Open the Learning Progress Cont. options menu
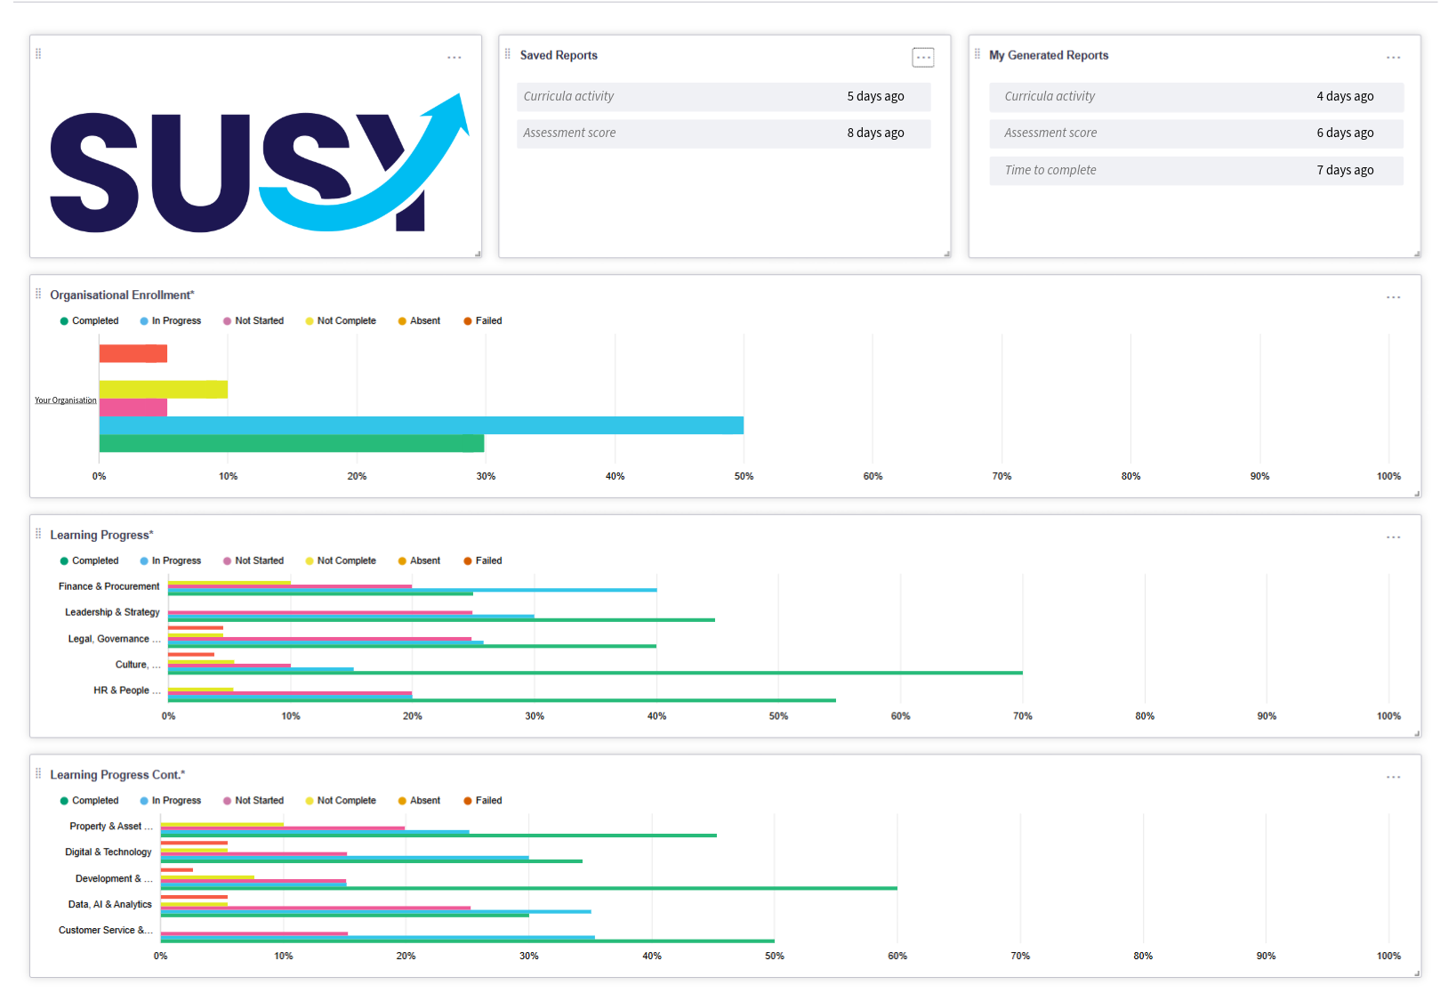Image resolution: width=1448 pixels, height=993 pixels. pos(1393,777)
